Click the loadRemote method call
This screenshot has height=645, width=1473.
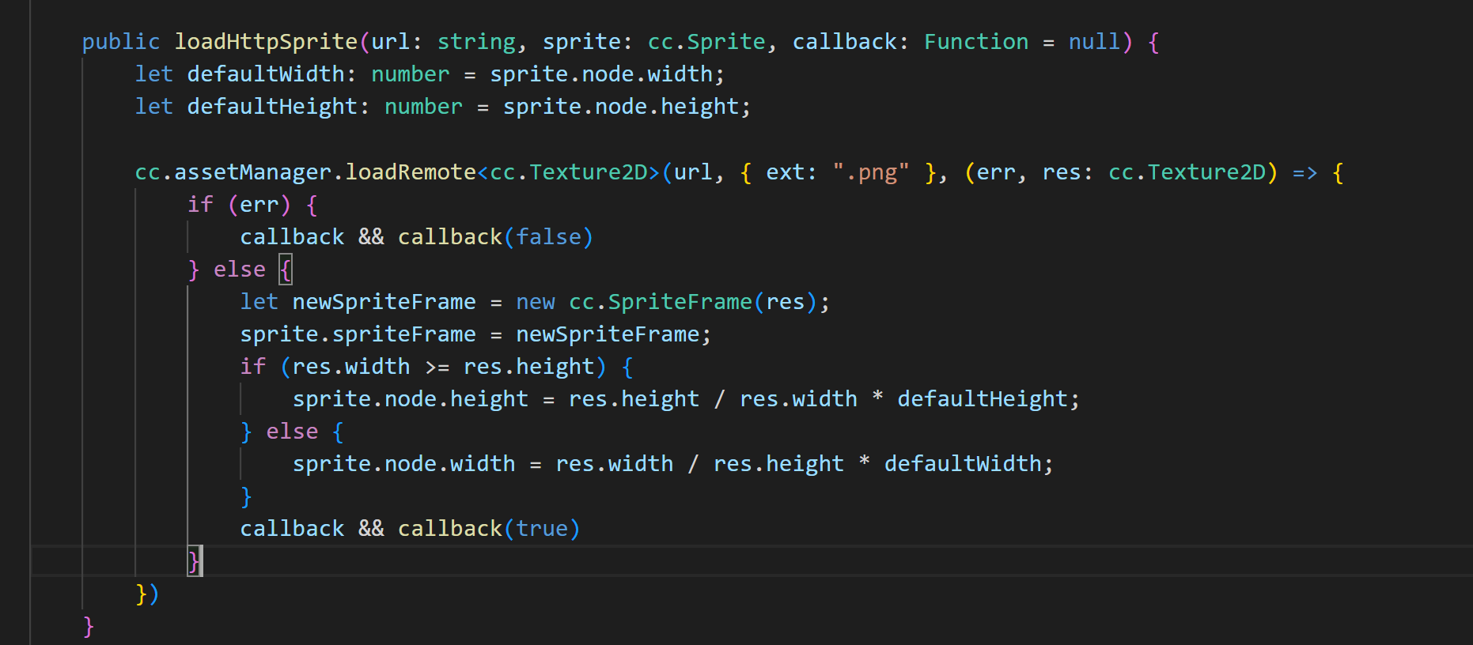point(411,172)
